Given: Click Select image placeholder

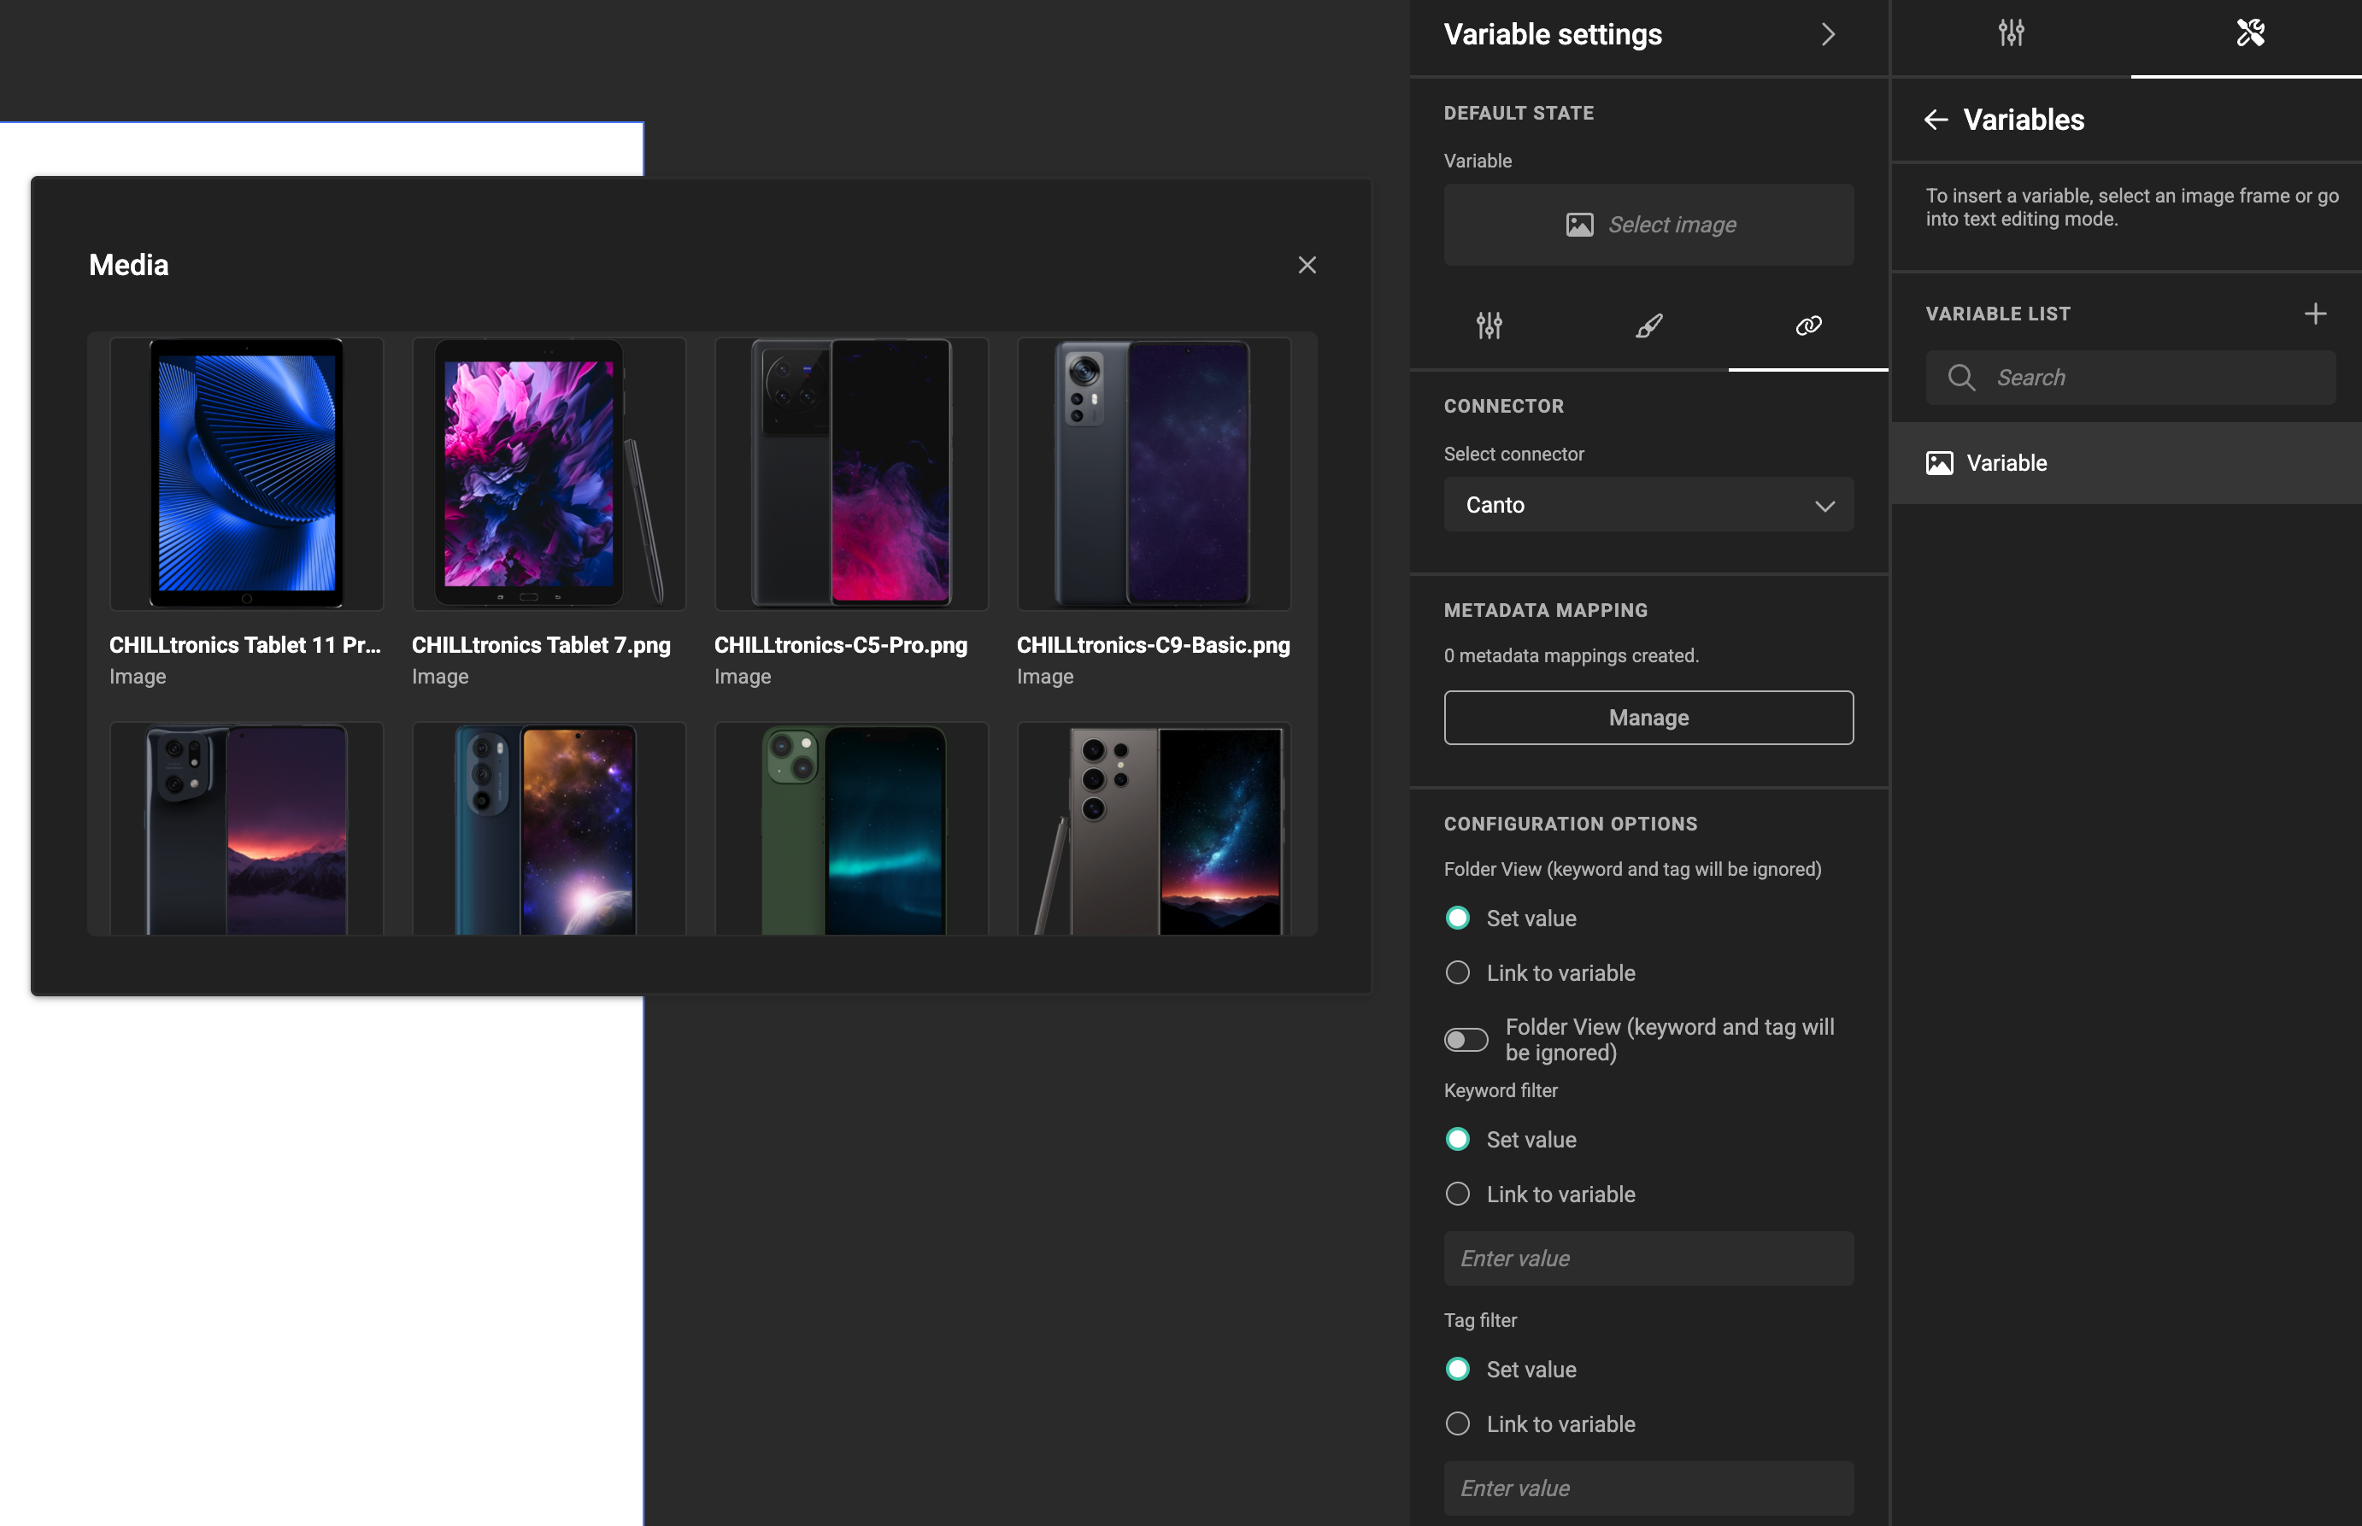Looking at the screenshot, I should pos(1648,224).
